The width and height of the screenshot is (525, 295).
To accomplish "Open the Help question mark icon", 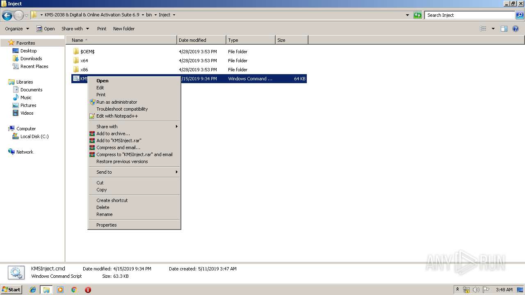I will click(516, 29).
